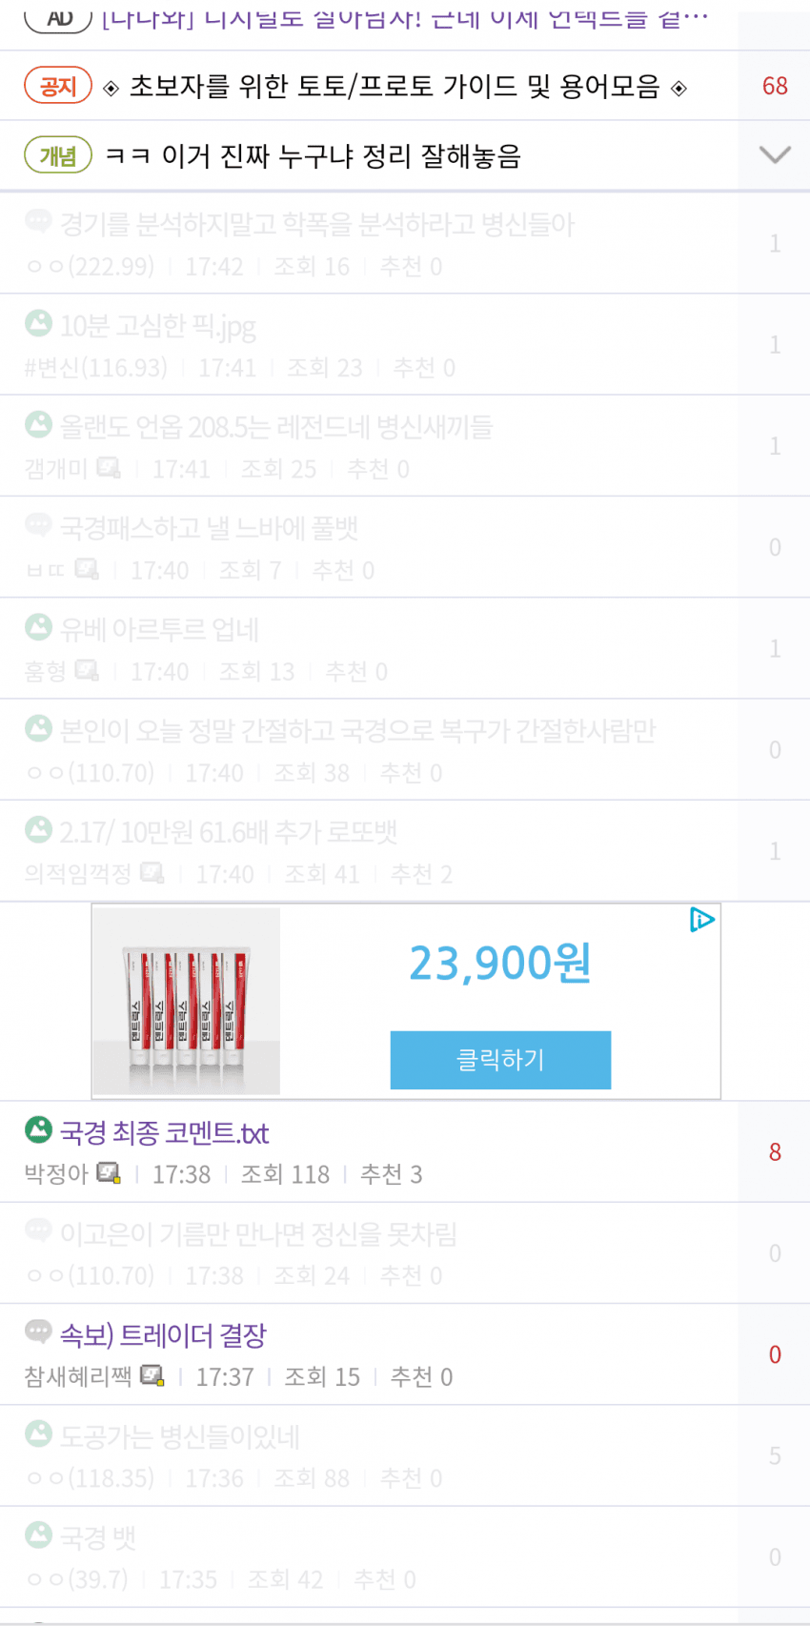Screen dimensions: 810x1626
Task: Open comment count for 공지 guide post
Action: point(775,86)
